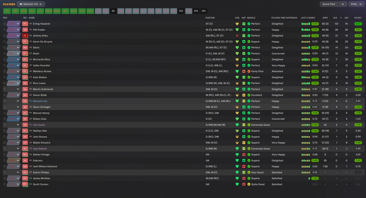The width and height of the screenshot is (366, 198).
Task: Click Haaland's 8.43 average rating badge
Action: click(358, 24)
